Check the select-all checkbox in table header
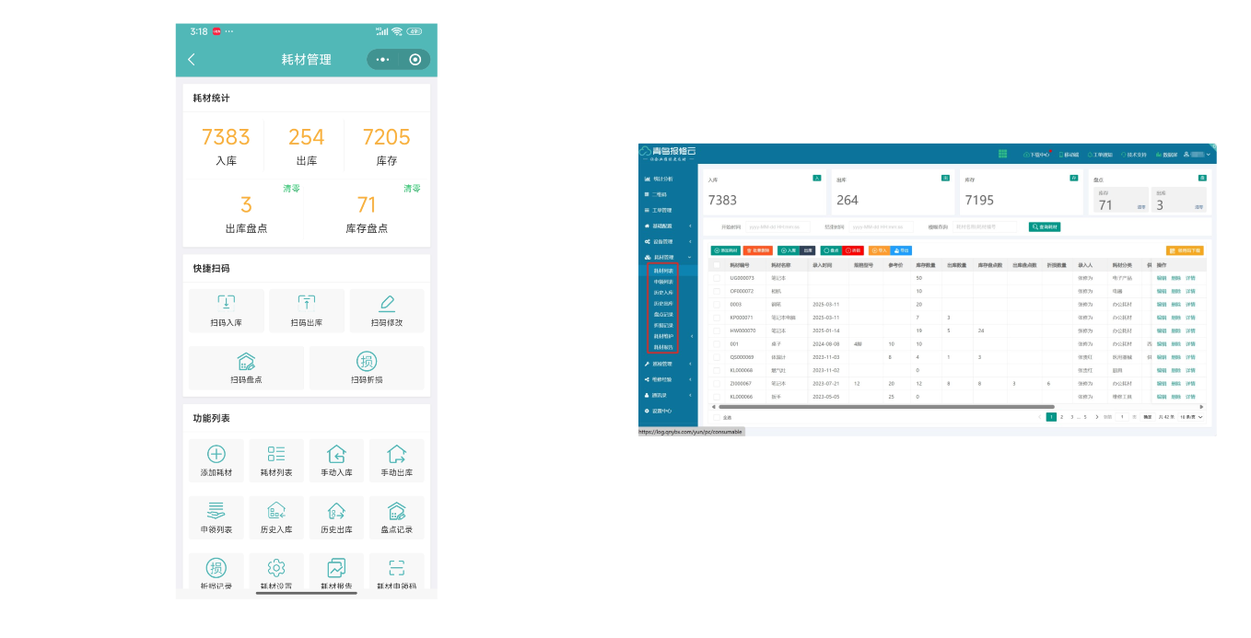 (717, 265)
